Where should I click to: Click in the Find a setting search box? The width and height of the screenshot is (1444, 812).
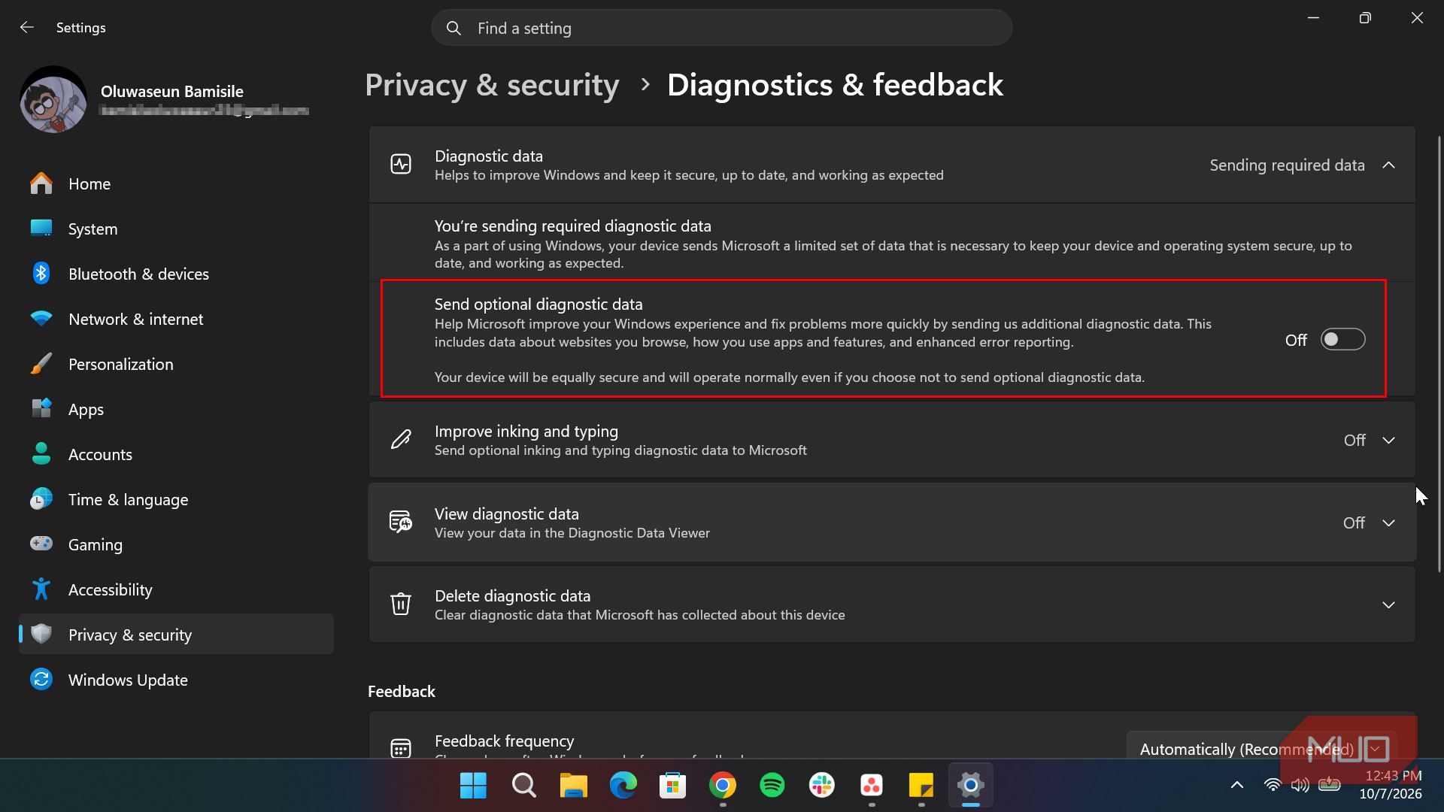pos(721,28)
